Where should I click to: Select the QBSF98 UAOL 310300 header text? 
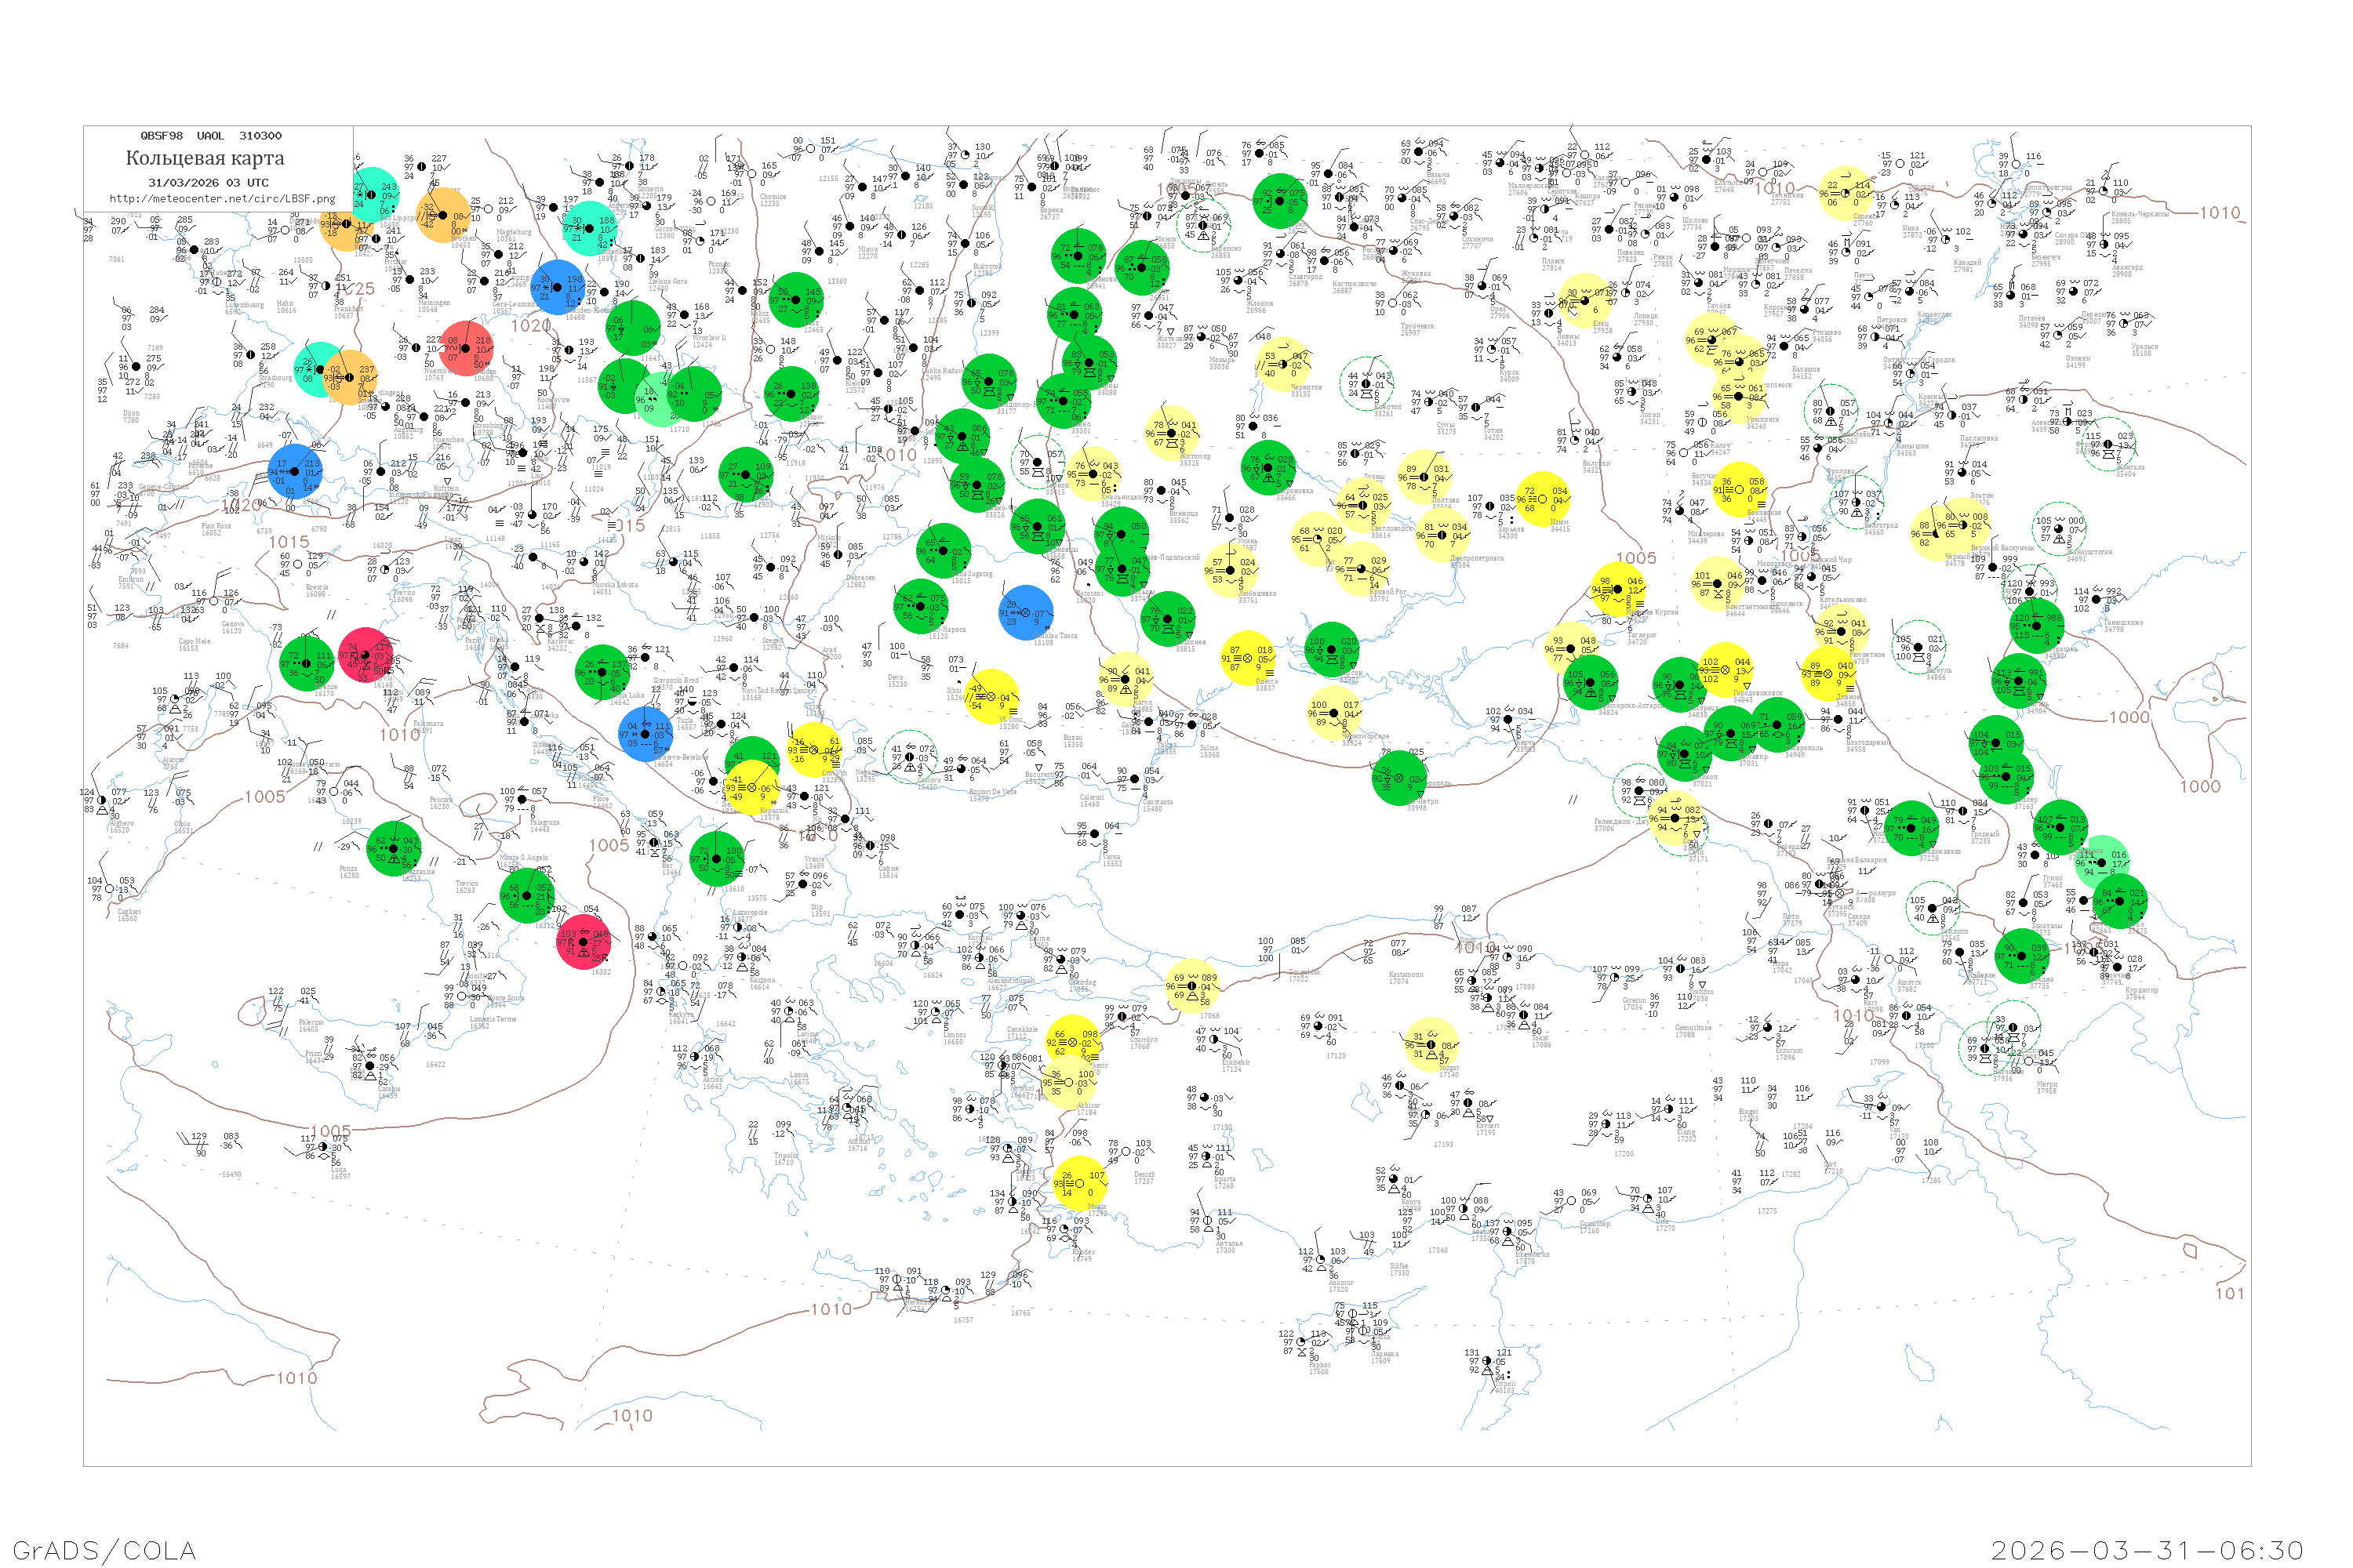[x=211, y=136]
